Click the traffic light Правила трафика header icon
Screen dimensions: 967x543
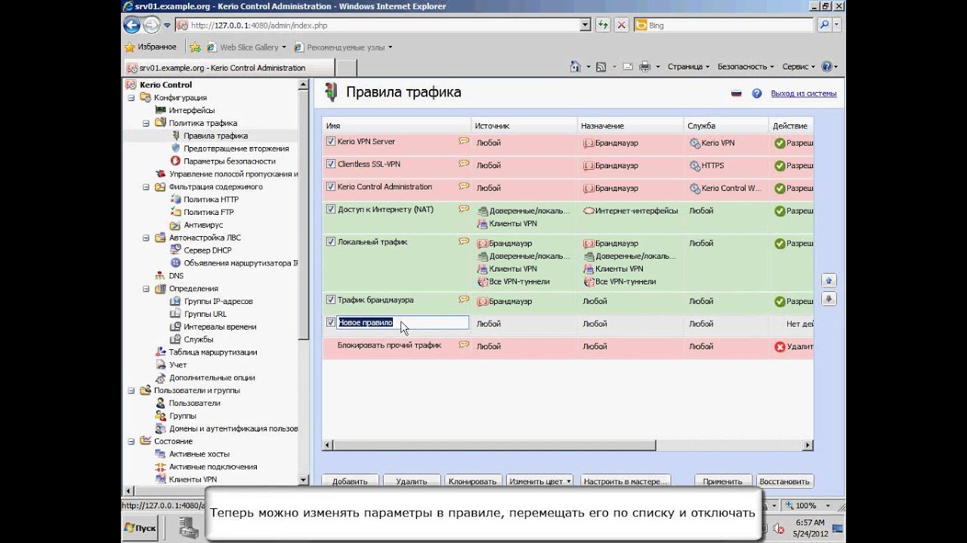330,93
